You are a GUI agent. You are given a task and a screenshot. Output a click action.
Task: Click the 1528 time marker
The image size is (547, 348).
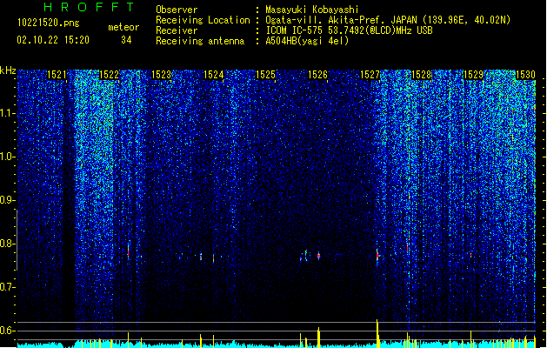(x=422, y=75)
